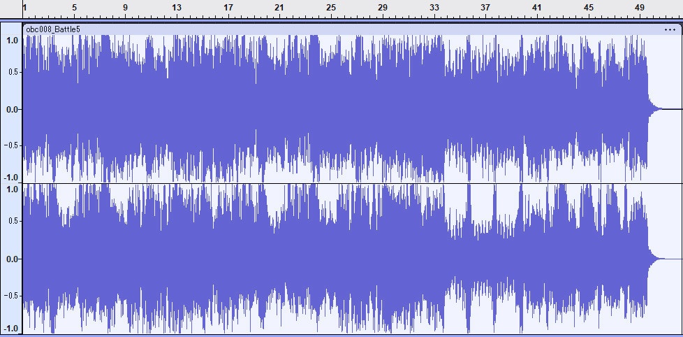Click the top channel's 0.0 scale label
This screenshot has height=337, width=683.
(13, 110)
